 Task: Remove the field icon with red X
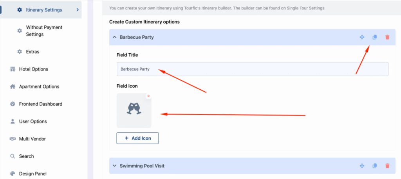pos(148,96)
